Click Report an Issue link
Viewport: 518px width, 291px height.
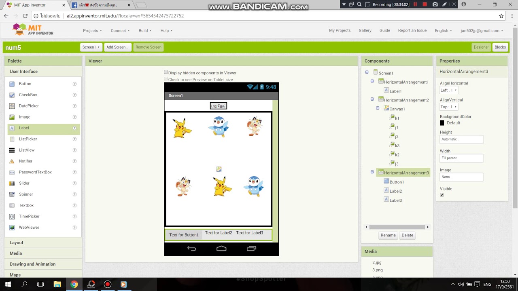coord(412,30)
